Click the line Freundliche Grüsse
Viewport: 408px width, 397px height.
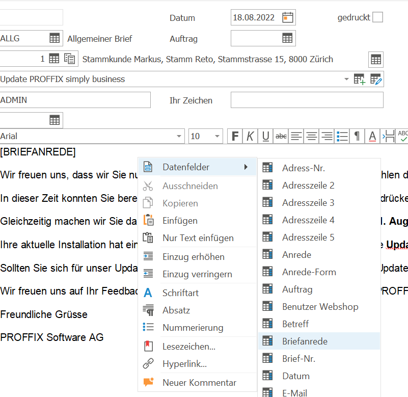pyautogui.click(x=44, y=314)
